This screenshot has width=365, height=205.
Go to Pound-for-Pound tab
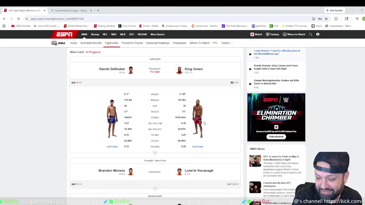[132, 43]
